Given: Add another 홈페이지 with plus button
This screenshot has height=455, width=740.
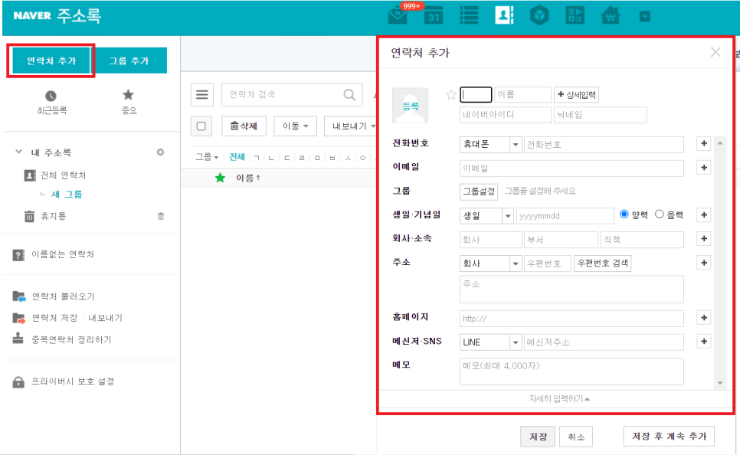Looking at the screenshot, I should pyautogui.click(x=704, y=318).
